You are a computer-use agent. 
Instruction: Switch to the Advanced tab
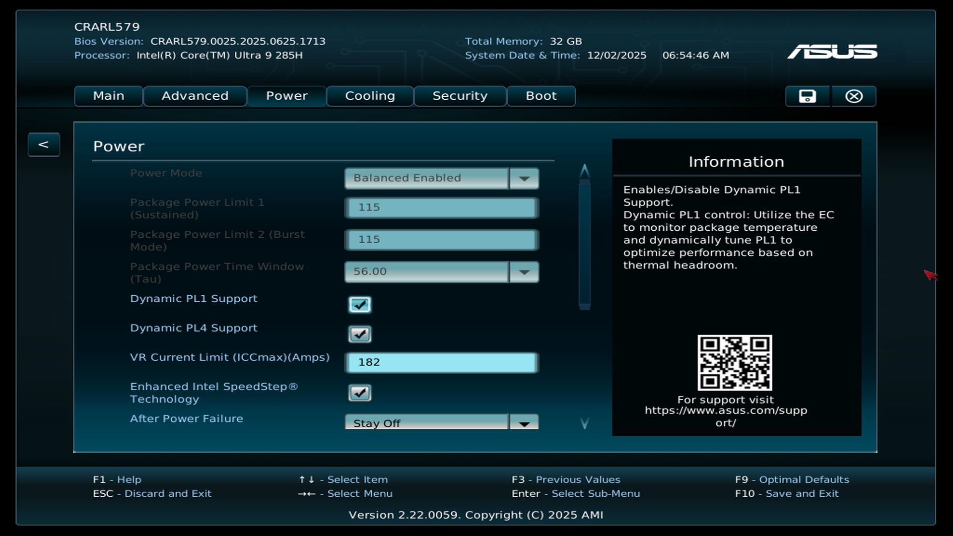click(195, 96)
